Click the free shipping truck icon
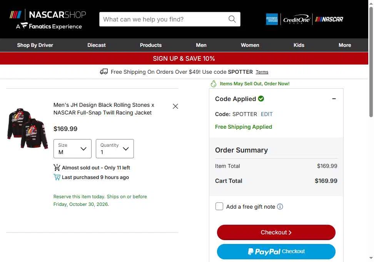The image size is (374, 262). click(104, 72)
